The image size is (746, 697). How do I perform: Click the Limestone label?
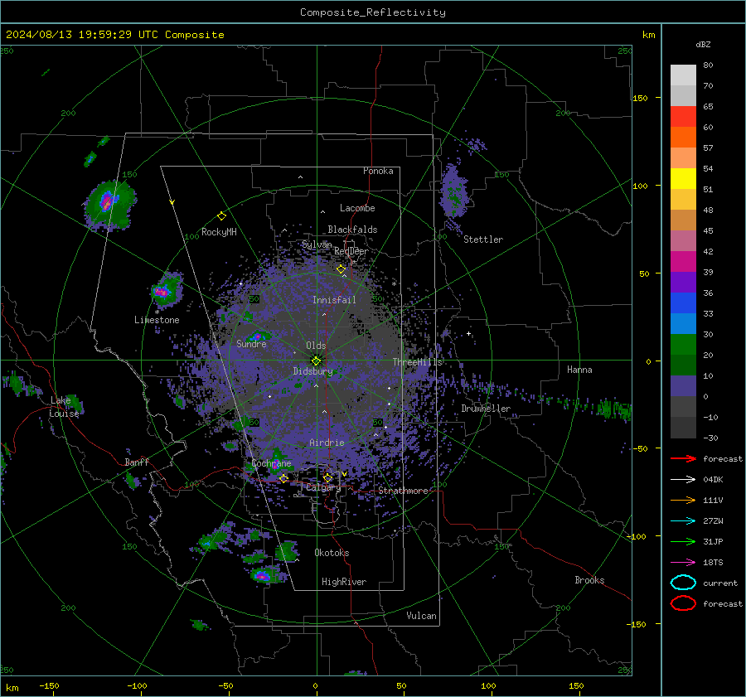pos(157,320)
